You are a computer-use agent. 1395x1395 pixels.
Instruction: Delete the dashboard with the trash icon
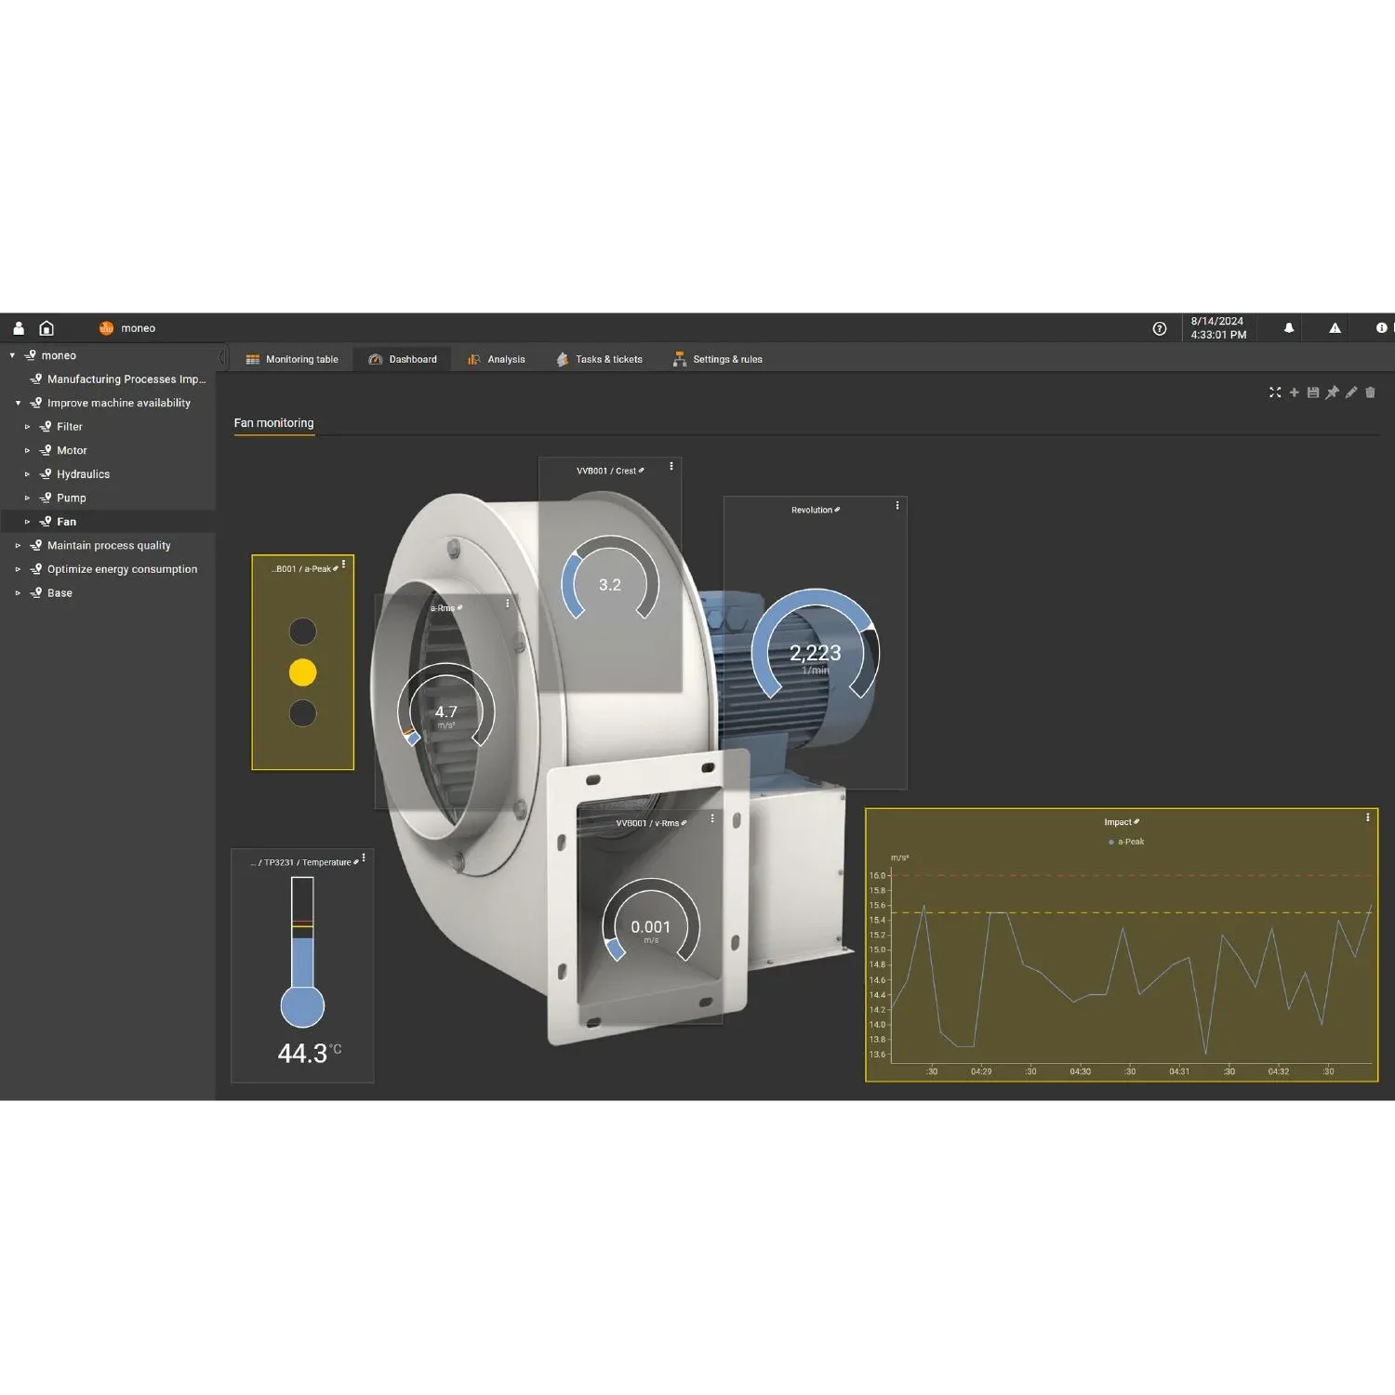(1370, 392)
